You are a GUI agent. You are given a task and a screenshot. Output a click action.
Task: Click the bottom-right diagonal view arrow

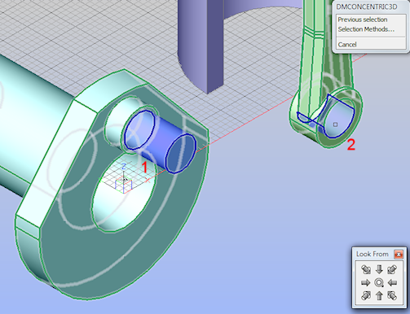tap(392, 295)
